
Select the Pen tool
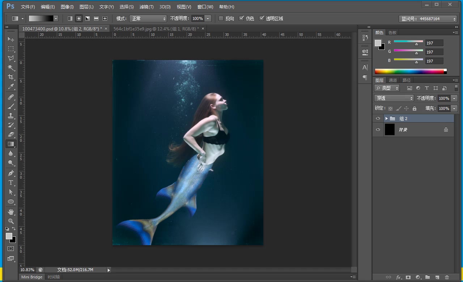point(11,173)
